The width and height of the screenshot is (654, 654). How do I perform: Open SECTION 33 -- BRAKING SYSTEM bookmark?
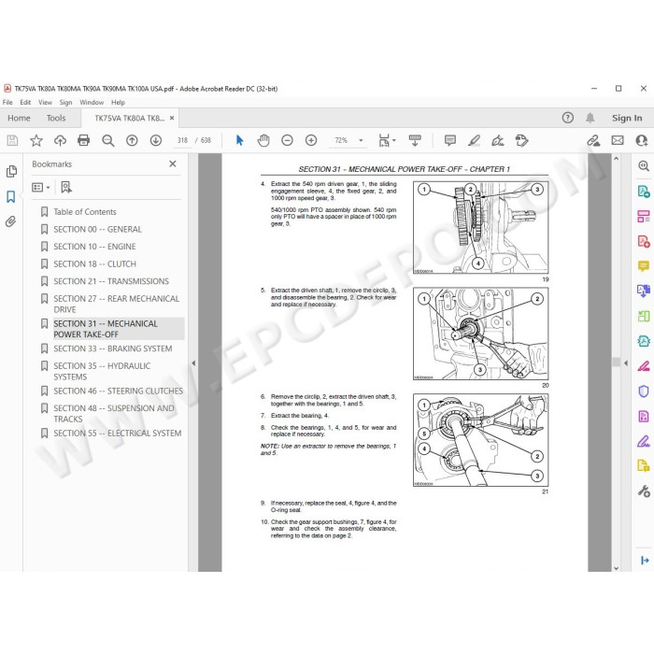point(113,348)
